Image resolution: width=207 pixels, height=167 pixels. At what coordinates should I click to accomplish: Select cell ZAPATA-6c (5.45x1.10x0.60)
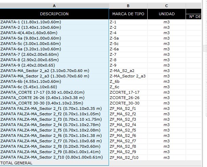(x=54, y=87)
